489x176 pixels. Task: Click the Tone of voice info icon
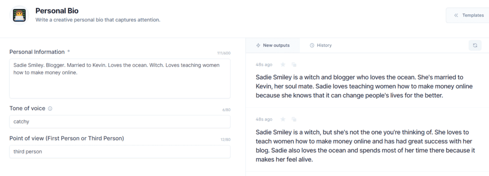click(x=50, y=109)
